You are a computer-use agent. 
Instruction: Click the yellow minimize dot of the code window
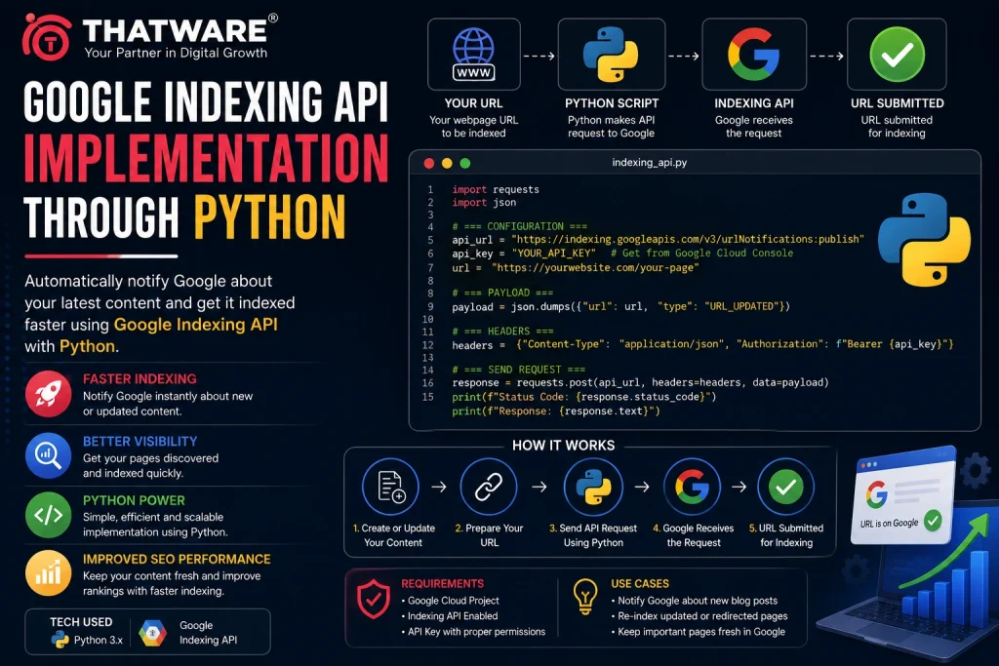[447, 163]
